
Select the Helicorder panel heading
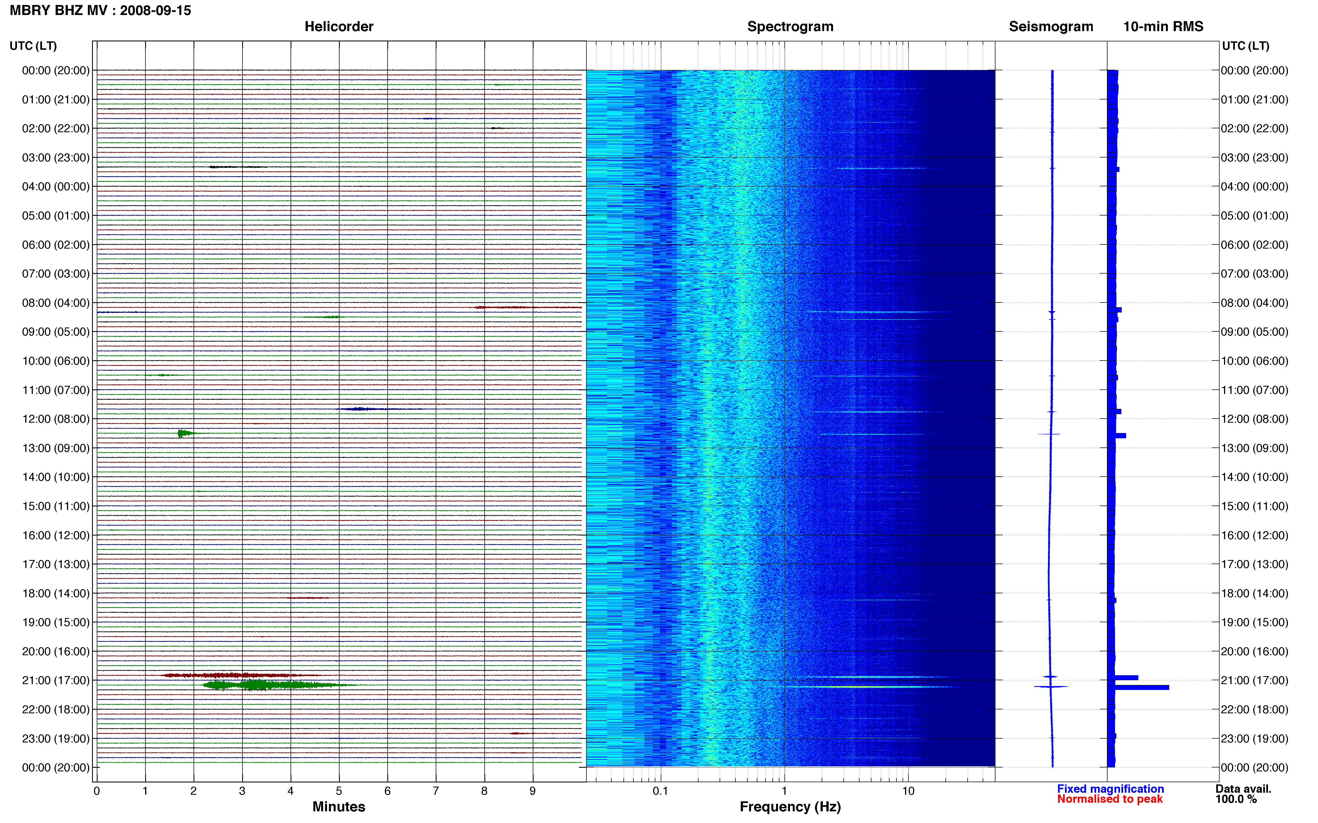pos(338,27)
